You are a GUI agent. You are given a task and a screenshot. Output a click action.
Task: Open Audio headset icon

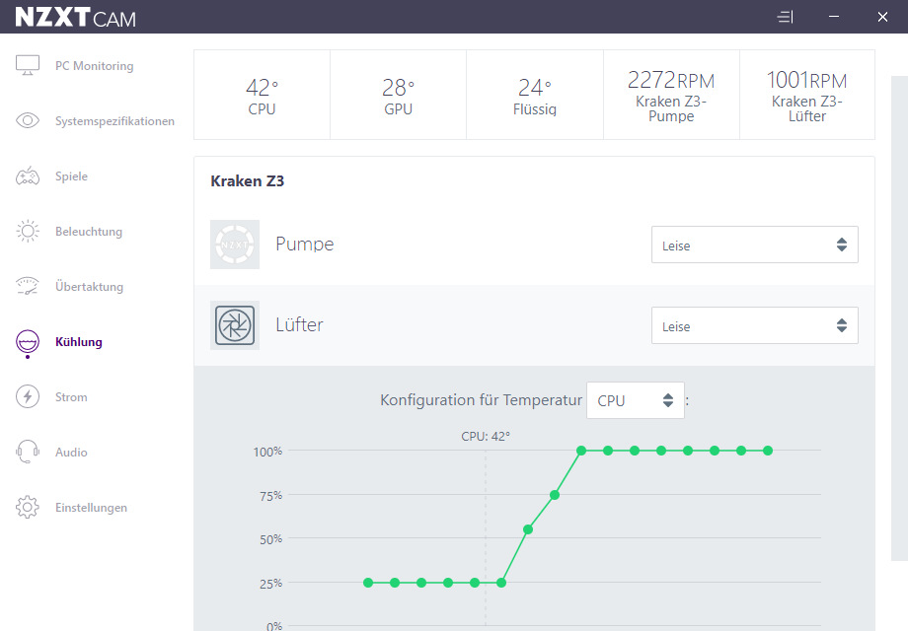28,452
